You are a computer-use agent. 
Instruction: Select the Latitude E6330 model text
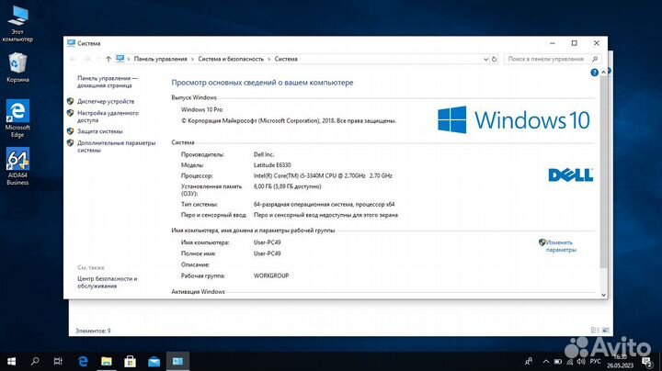point(272,165)
